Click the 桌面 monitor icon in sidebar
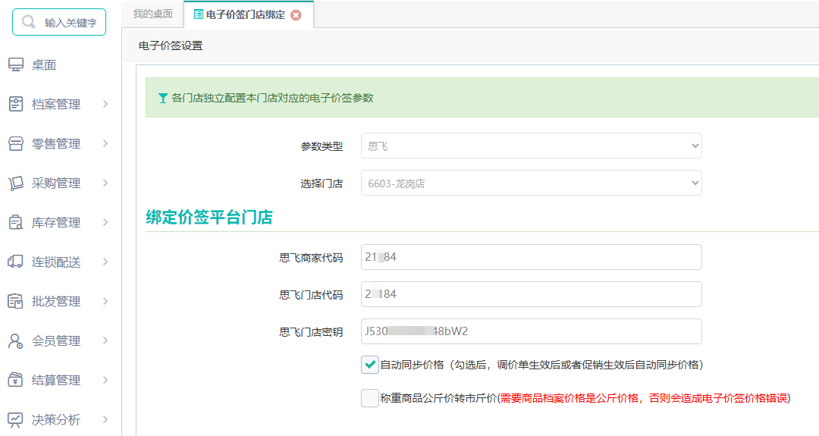The width and height of the screenshot is (819, 436). tap(16, 64)
